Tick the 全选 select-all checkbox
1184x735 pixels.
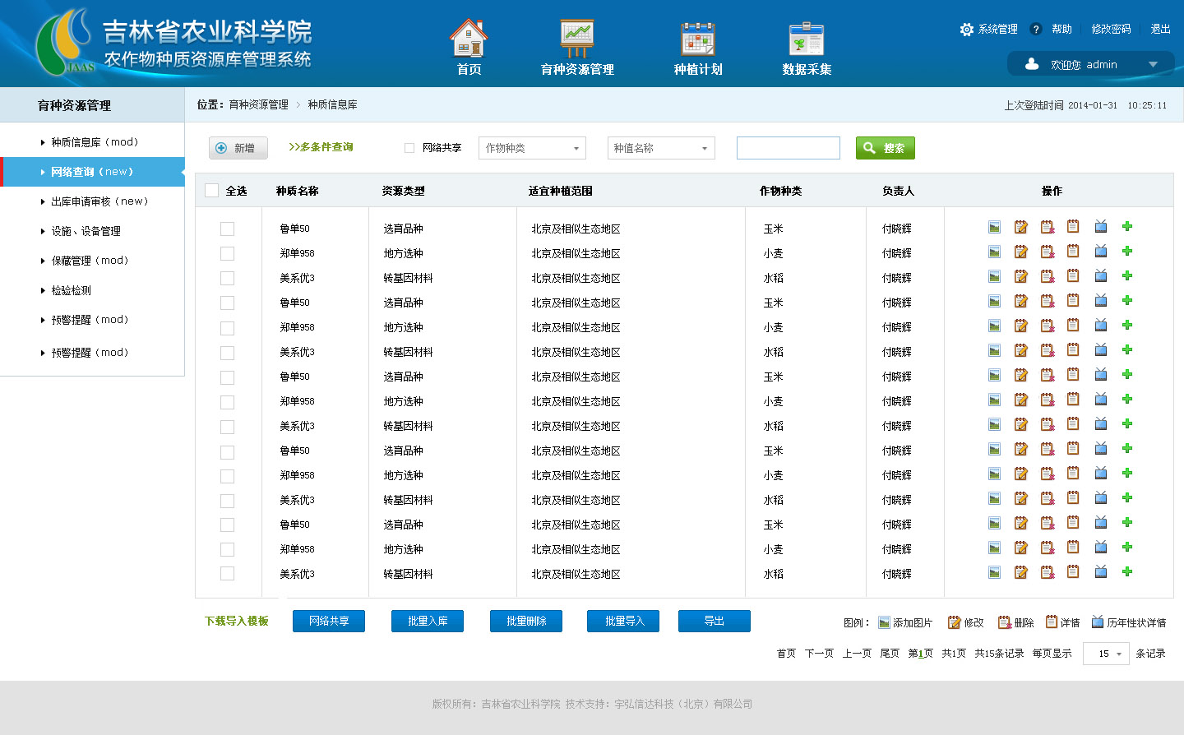(x=212, y=191)
